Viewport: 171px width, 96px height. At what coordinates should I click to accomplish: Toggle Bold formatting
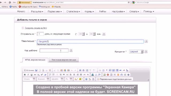tap(25, 75)
